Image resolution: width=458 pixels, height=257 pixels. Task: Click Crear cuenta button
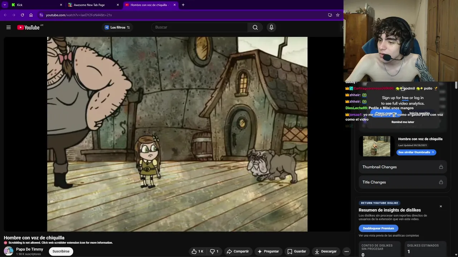pyautogui.click(x=386, y=113)
